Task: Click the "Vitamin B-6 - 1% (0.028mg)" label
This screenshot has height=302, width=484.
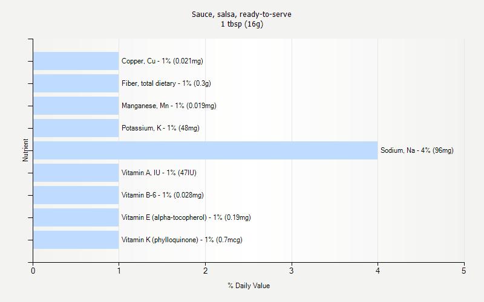Action: coord(162,195)
